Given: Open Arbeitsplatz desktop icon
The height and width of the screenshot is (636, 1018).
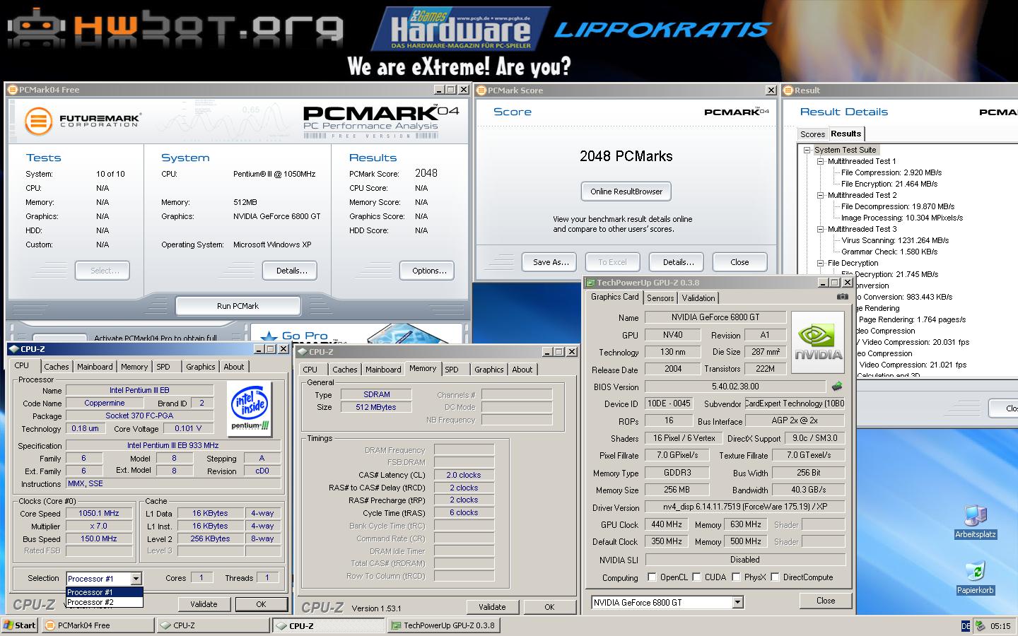Looking at the screenshot, I should pyautogui.click(x=976, y=522).
